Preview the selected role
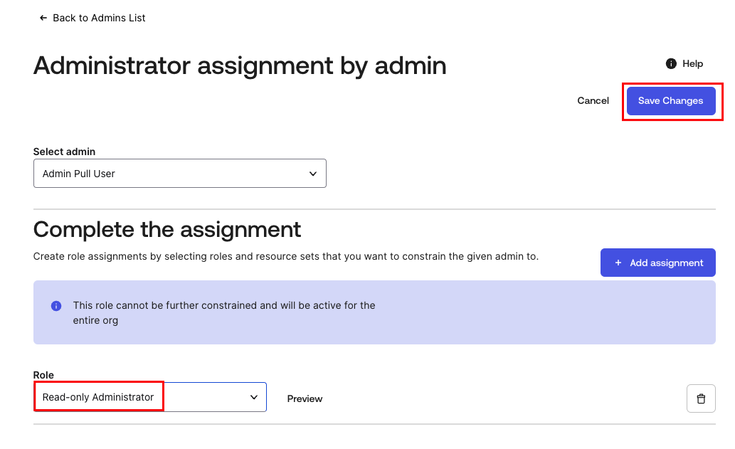This screenshot has width=735, height=449. pos(305,399)
